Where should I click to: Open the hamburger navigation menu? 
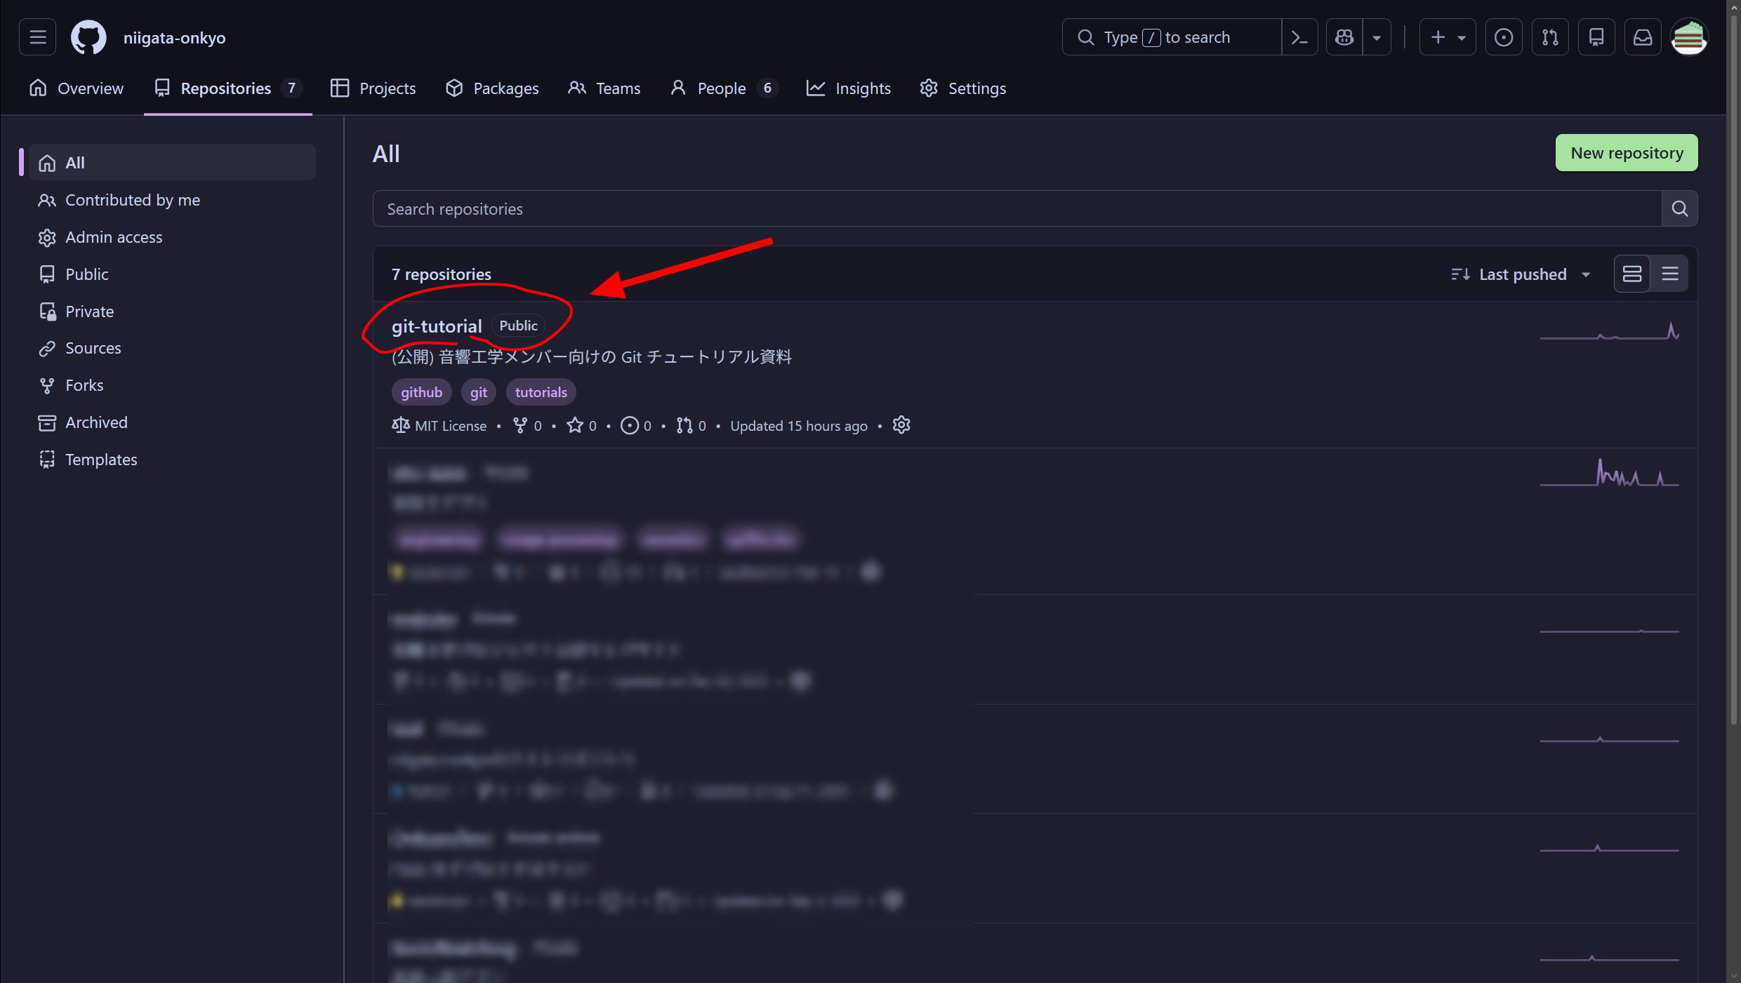point(38,37)
